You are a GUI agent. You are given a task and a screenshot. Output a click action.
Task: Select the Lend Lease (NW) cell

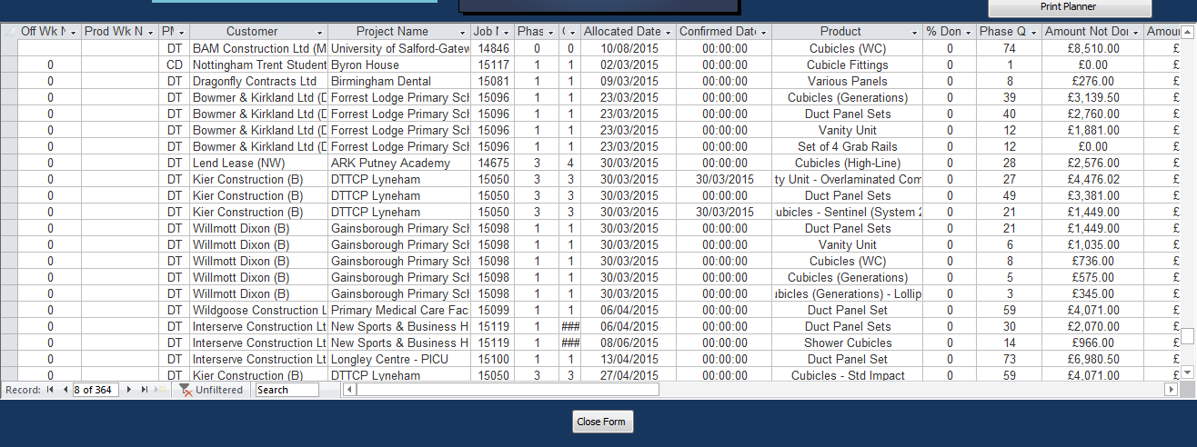(258, 164)
